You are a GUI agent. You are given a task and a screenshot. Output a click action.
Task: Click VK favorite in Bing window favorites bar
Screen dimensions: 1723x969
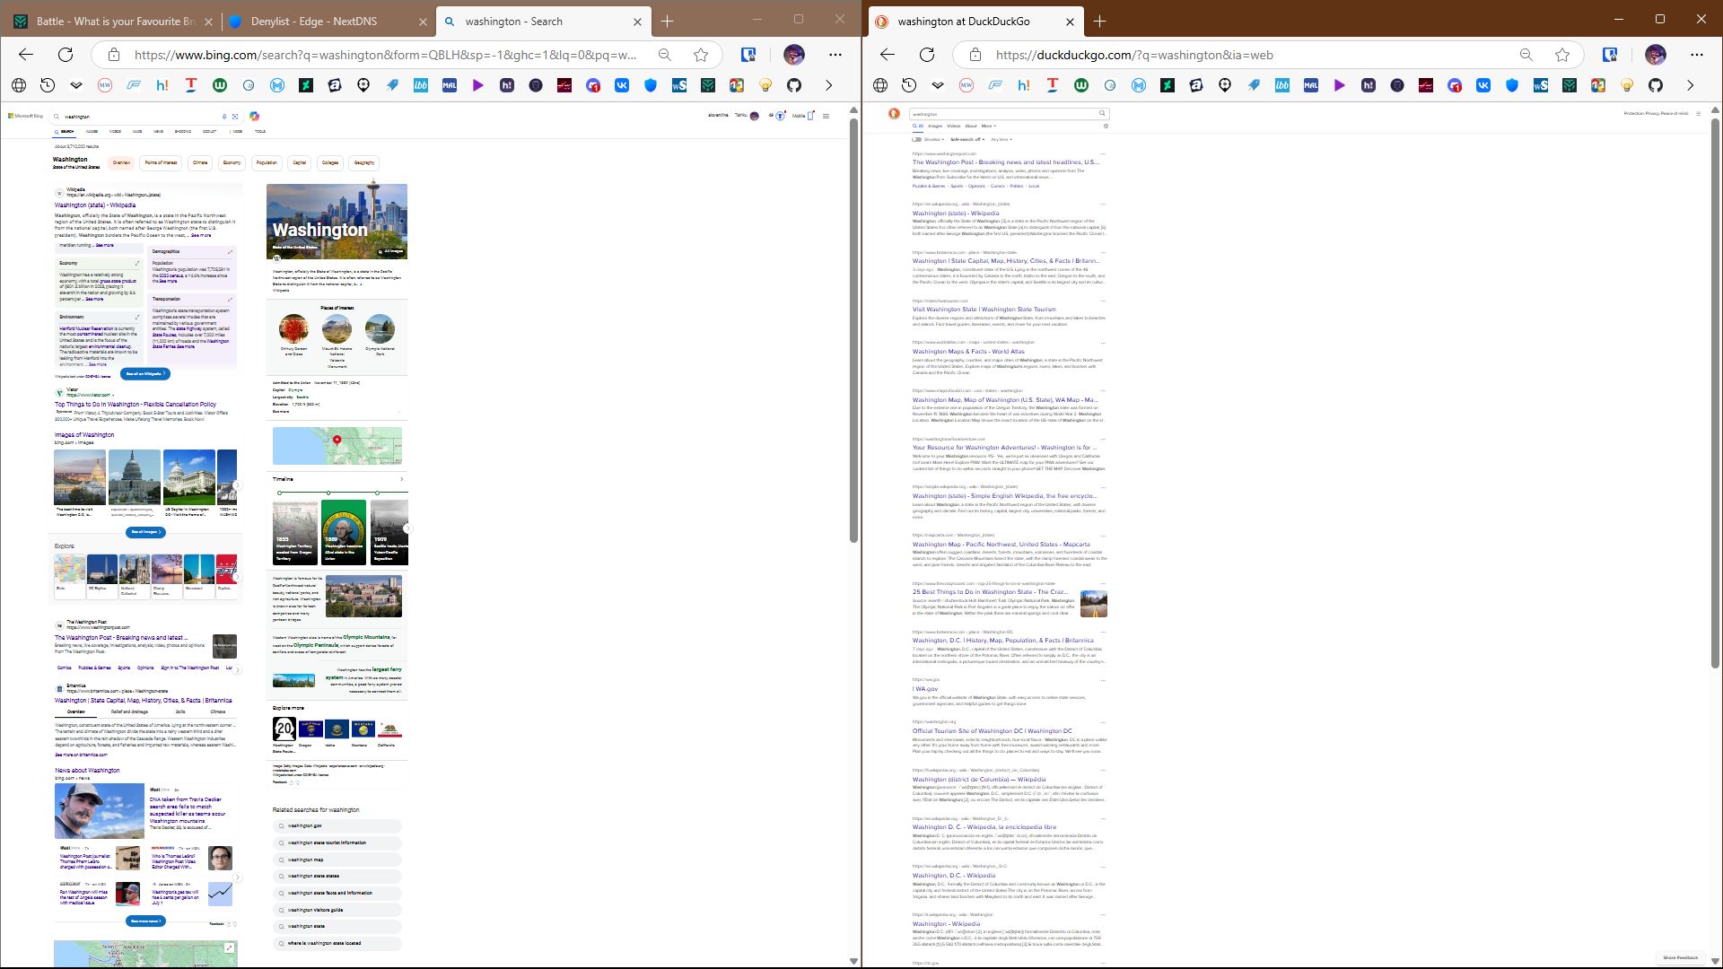click(622, 85)
